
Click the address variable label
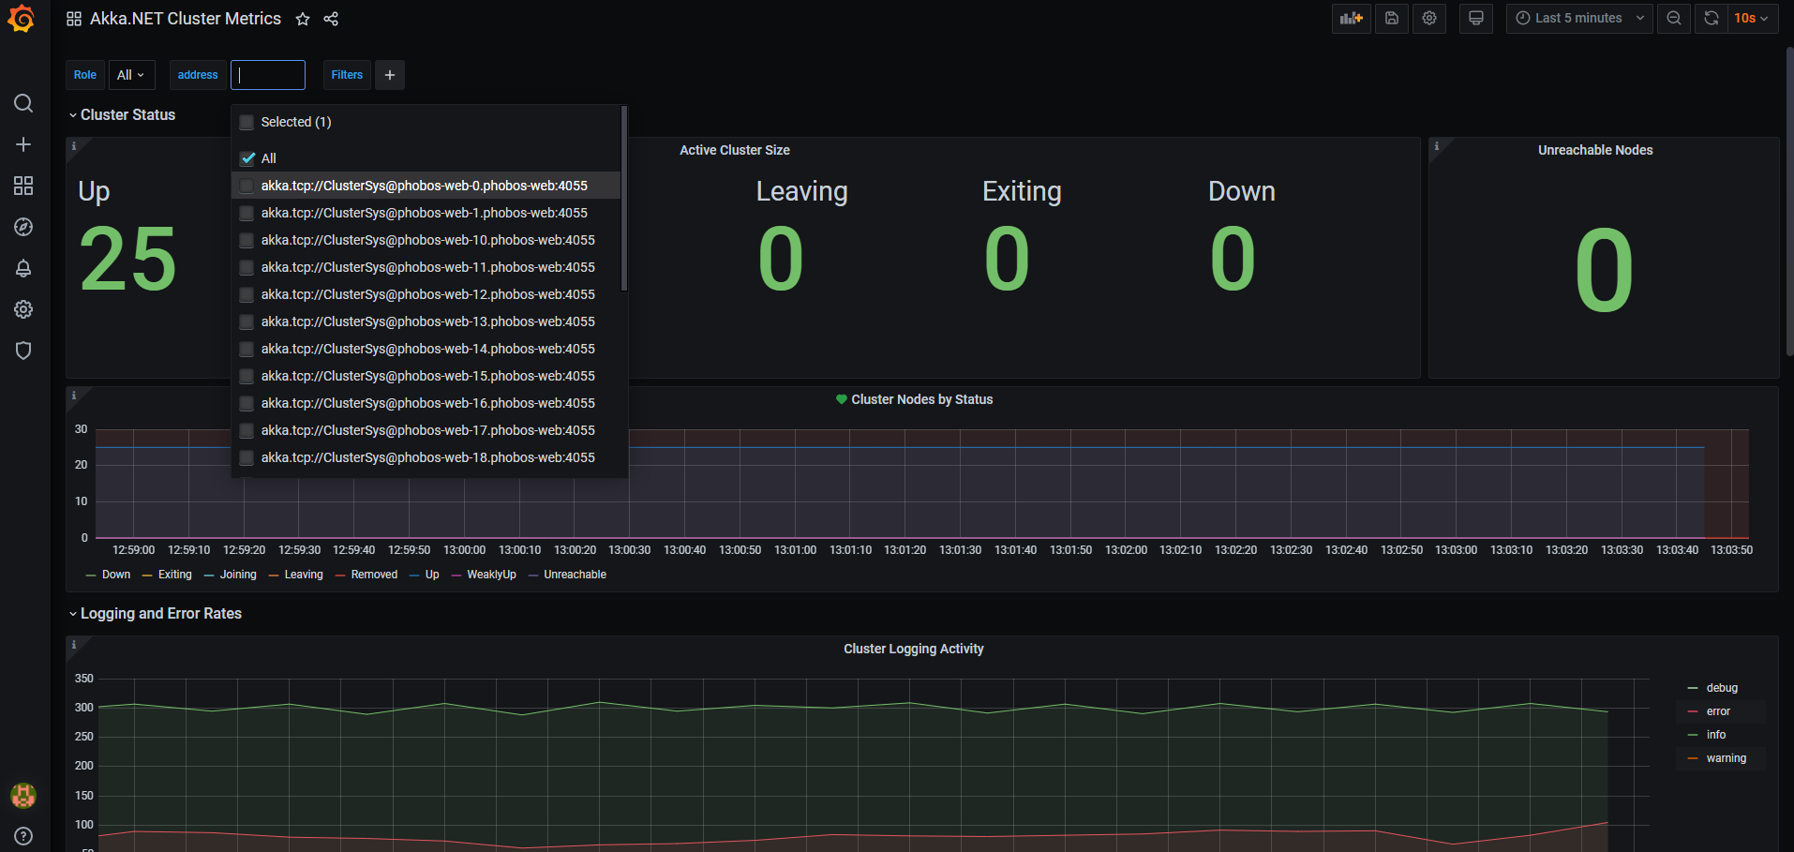click(198, 75)
